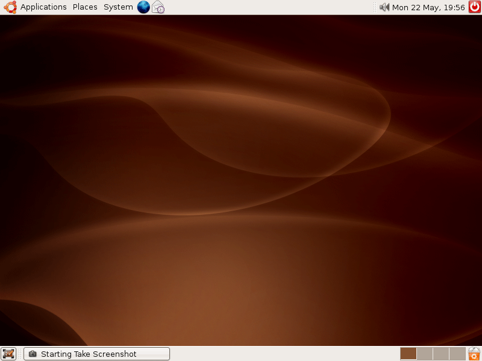Click the Show Desktop button

point(8,354)
